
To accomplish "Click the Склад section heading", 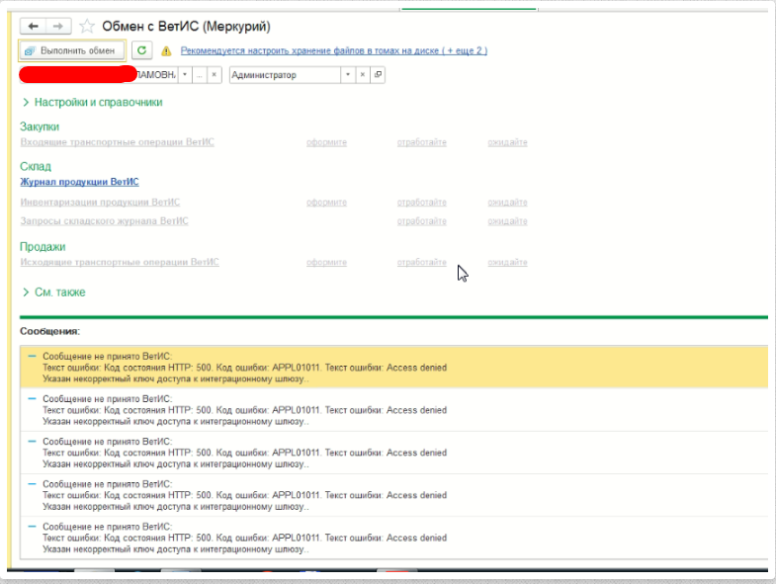I will point(36,166).
